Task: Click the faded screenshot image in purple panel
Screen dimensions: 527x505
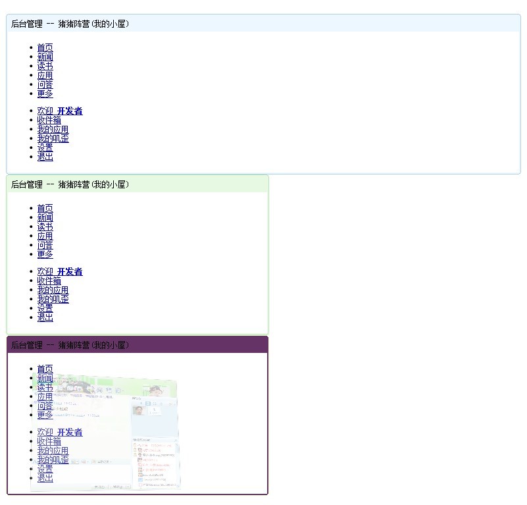Action: 132,435
